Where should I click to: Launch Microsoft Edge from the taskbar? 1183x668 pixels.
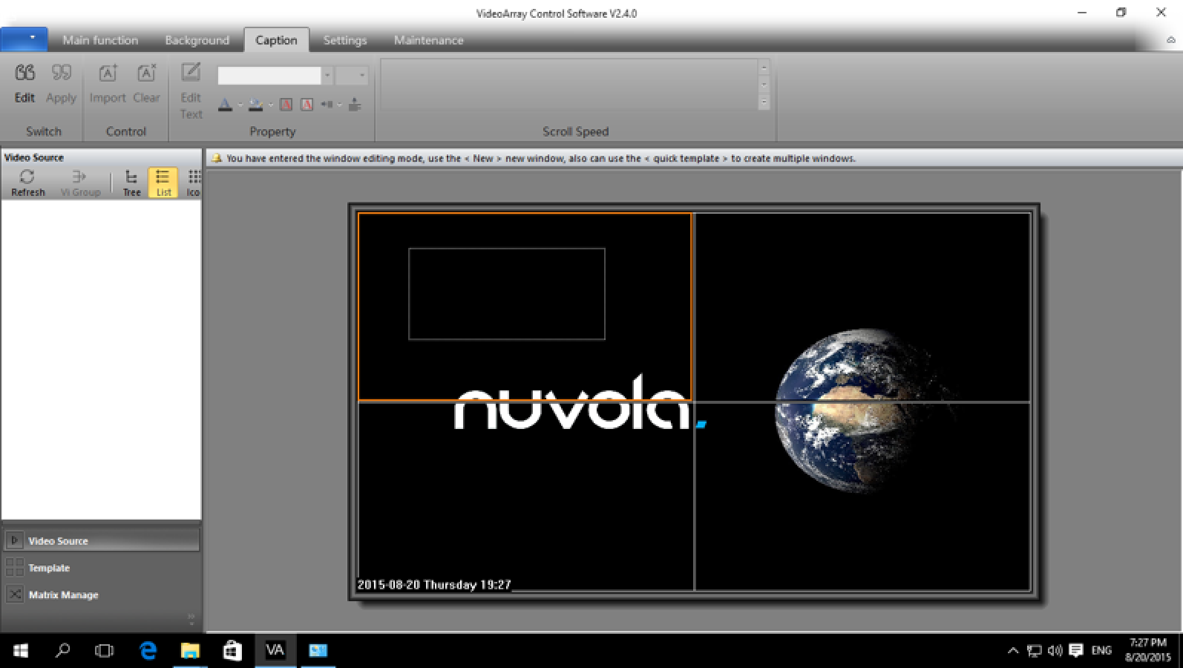pos(148,651)
